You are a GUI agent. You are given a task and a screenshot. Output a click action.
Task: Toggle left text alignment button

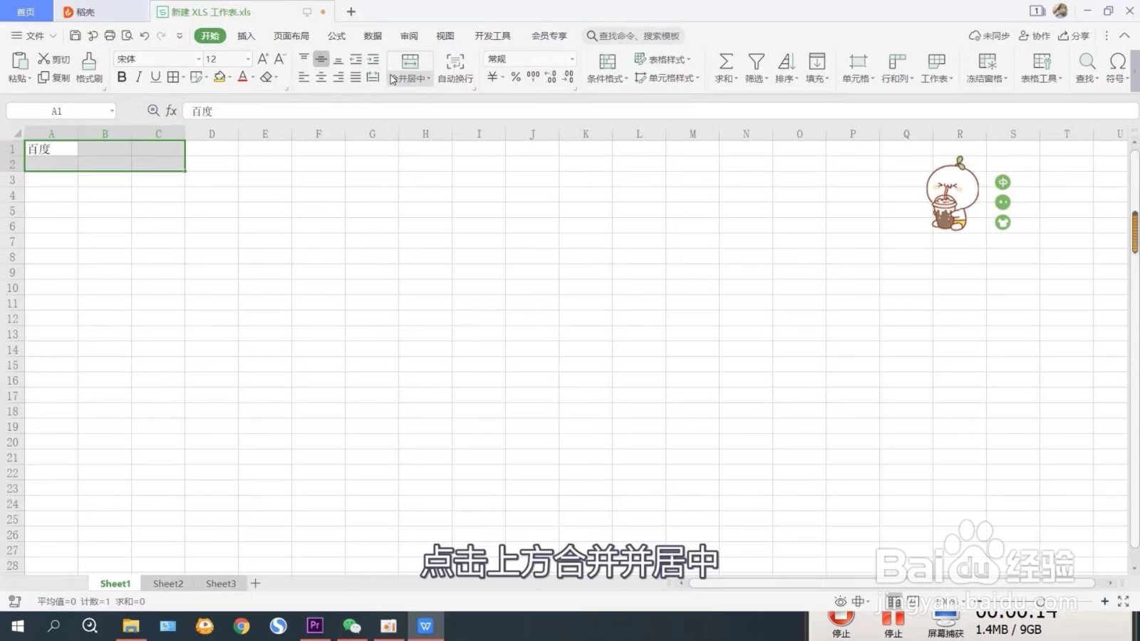[304, 77]
